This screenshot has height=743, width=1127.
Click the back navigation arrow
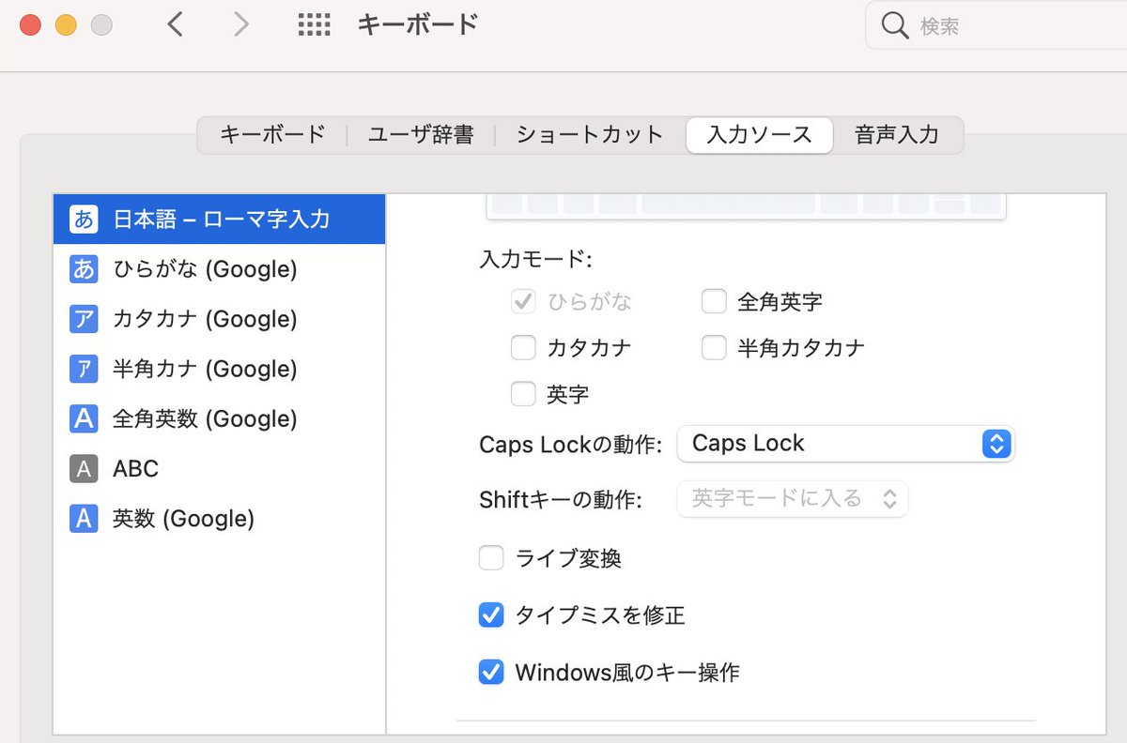tap(175, 25)
